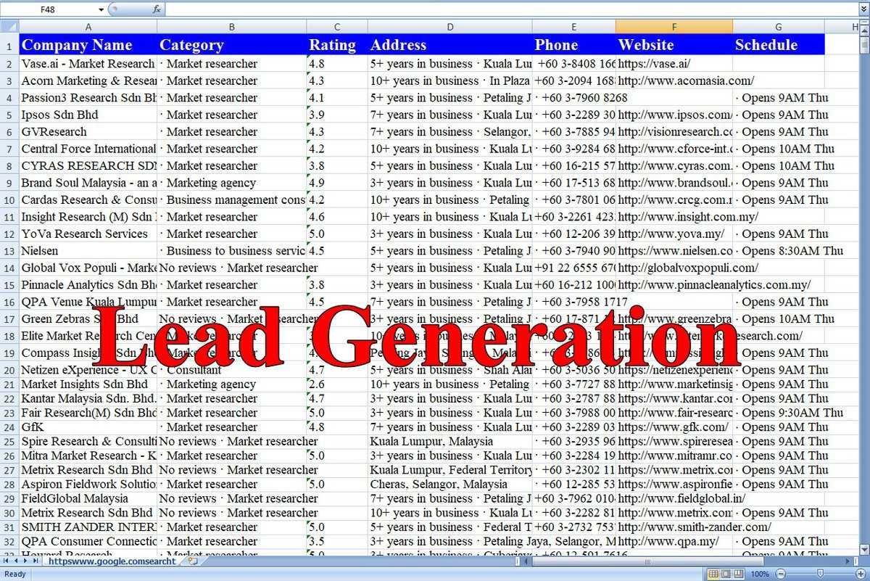The image size is (870, 581).
Task: Open Page Break Preview view
Action: click(738, 573)
